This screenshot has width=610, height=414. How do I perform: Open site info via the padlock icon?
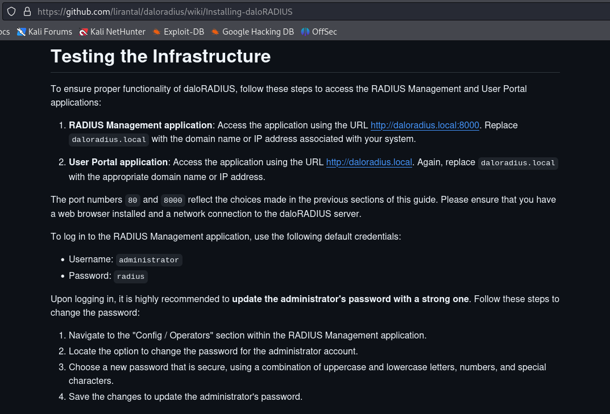26,11
